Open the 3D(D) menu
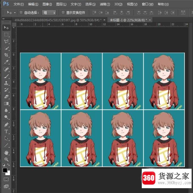 [x=118, y=4]
